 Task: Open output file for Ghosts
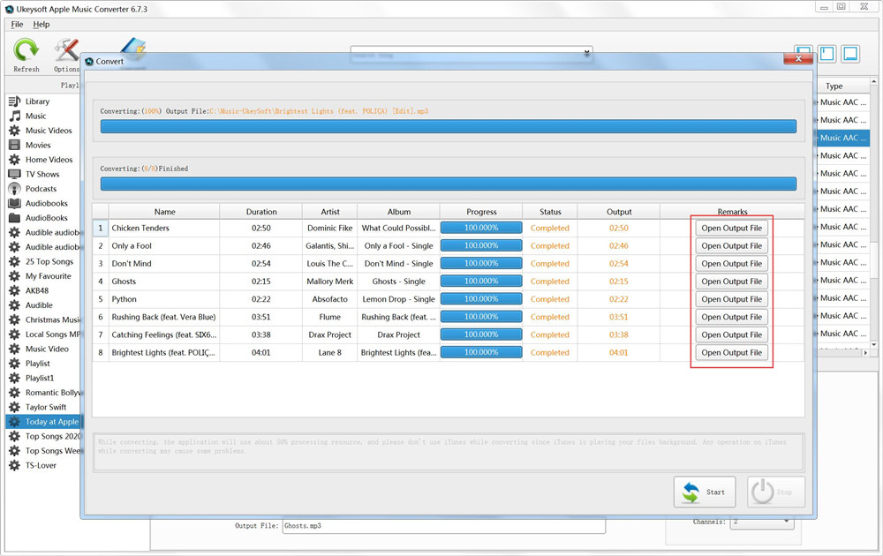[731, 282]
